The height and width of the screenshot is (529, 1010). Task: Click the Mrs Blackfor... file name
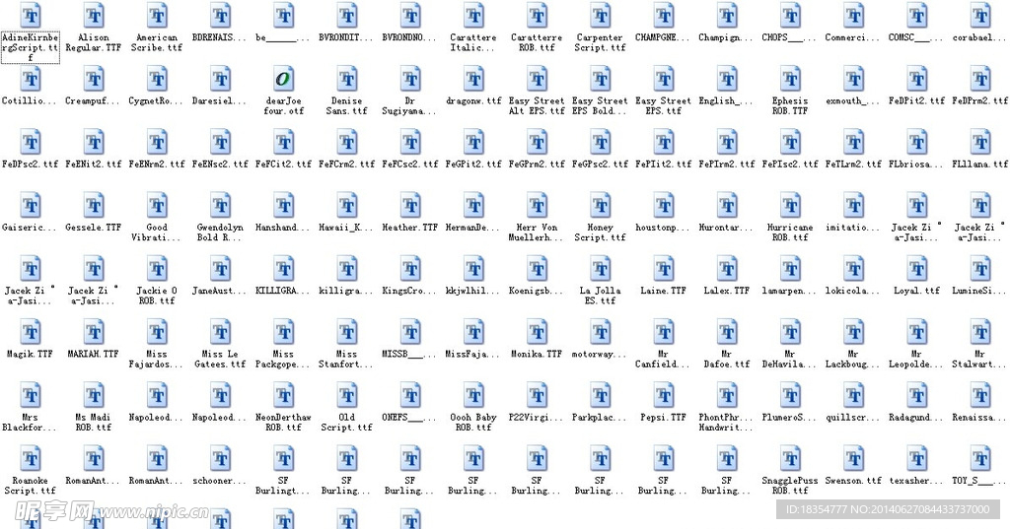(x=29, y=423)
